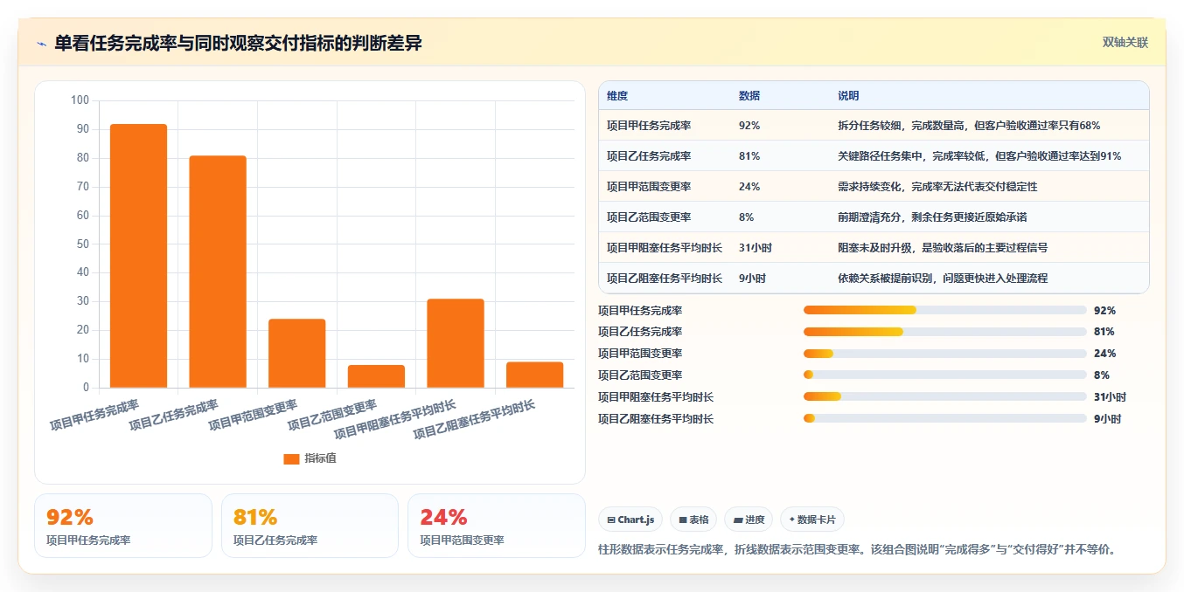This screenshot has height=592, width=1184.
Task: Click the 24% value in the table
Action: [x=749, y=187]
